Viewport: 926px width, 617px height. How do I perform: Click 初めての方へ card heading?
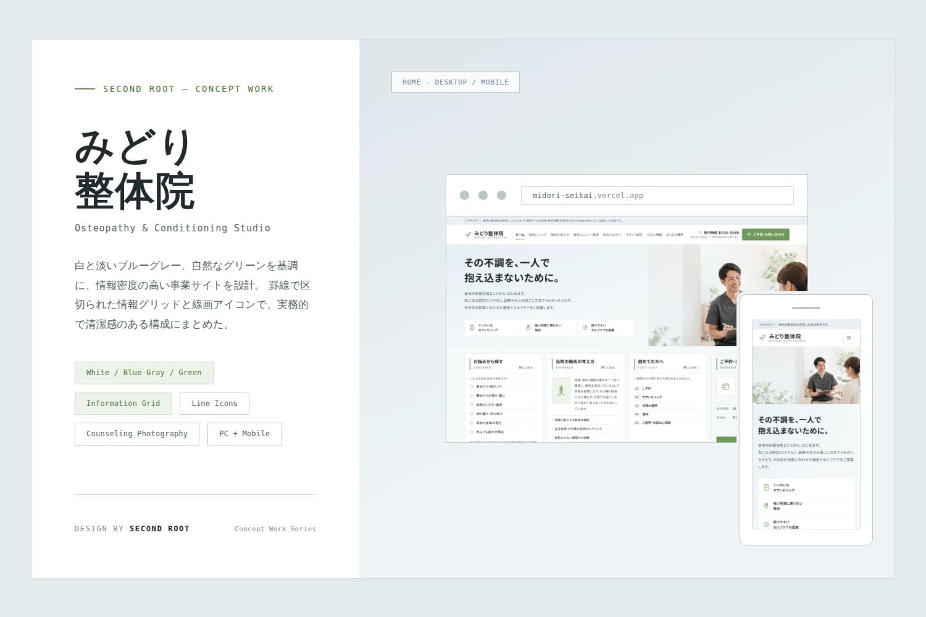click(x=651, y=362)
